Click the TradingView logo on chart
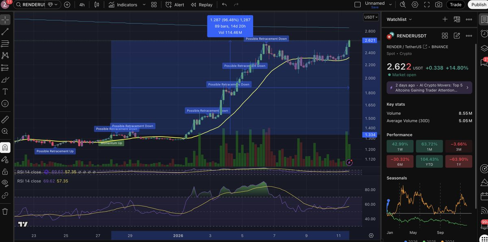 pos(23,224)
